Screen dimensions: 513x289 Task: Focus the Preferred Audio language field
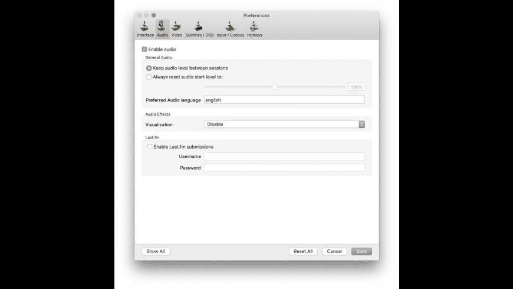tap(284, 100)
